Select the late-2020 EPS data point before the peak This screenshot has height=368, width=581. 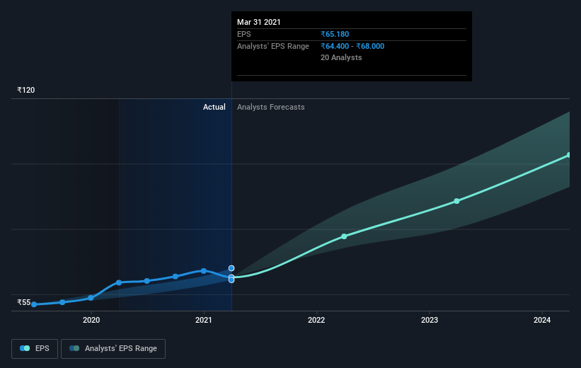(x=176, y=277)
